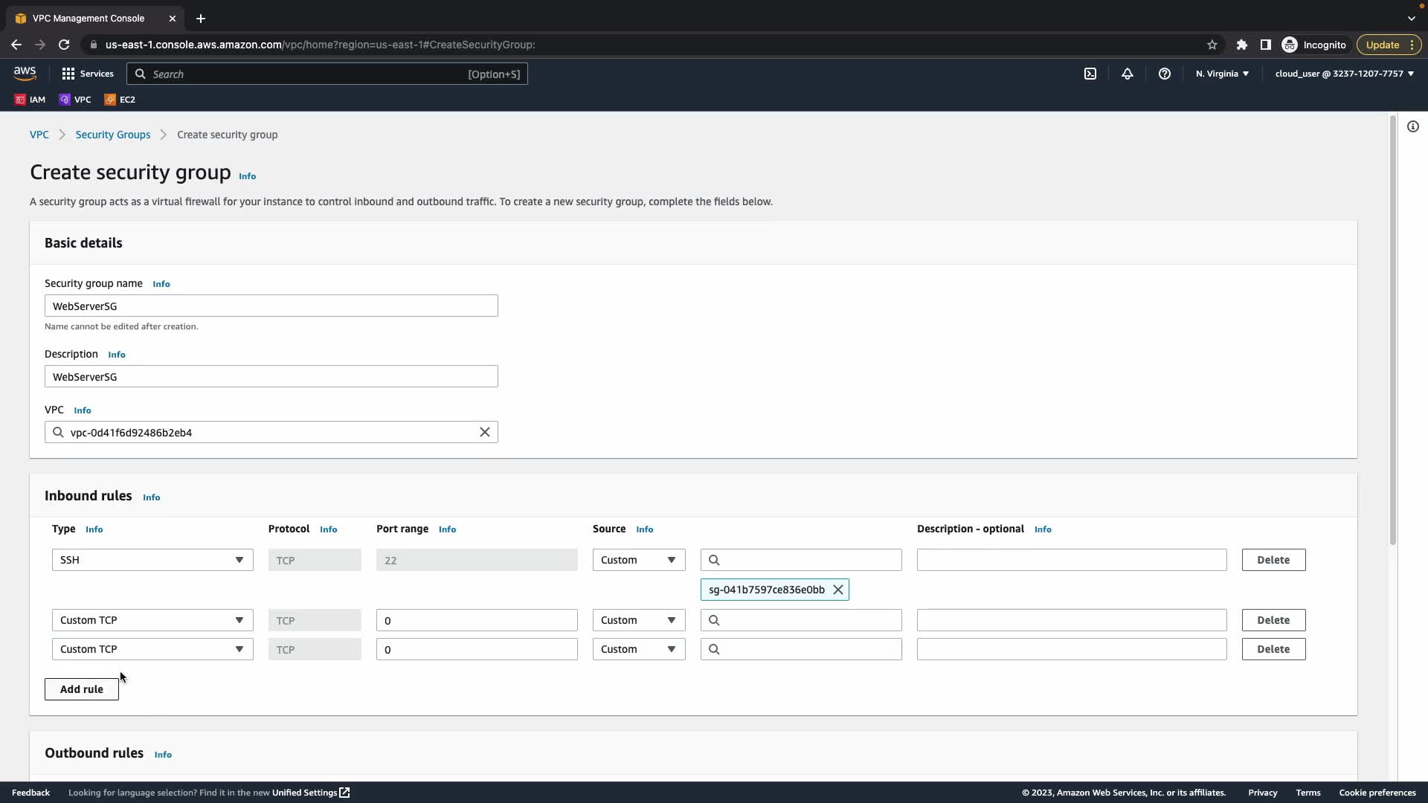This screenshot has width=1428, height=803.
Task: Open the N. Virginia region selector
Action: [1222, 74]
